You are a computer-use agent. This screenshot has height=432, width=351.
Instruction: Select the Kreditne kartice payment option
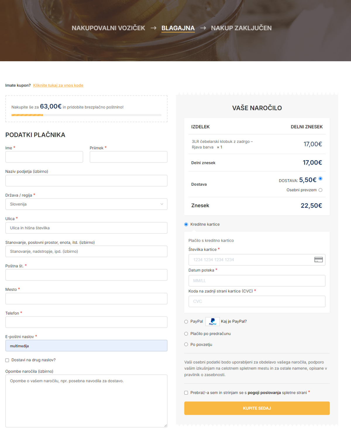186,224
